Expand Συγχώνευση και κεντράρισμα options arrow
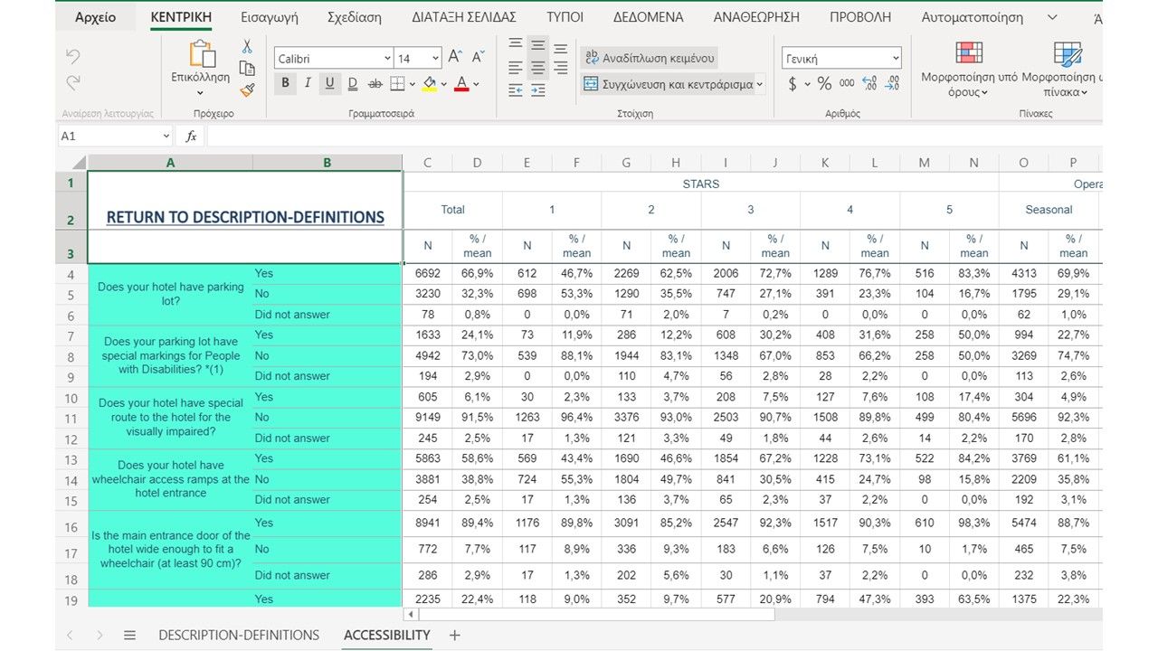Viewport: 1158px width, 651px height. coord(760,85)
